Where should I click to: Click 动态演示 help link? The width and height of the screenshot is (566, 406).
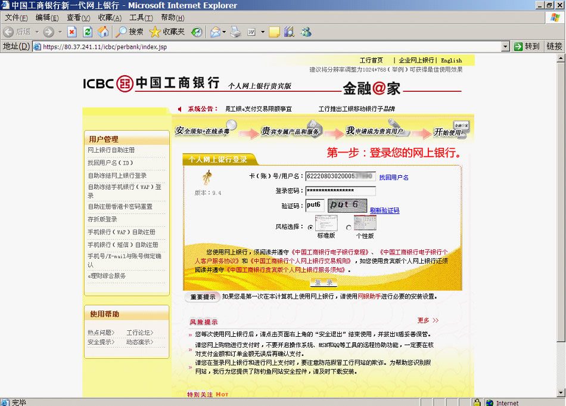click(139, 342)
